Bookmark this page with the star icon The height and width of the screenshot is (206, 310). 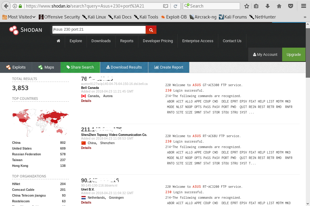click(246, 6)
